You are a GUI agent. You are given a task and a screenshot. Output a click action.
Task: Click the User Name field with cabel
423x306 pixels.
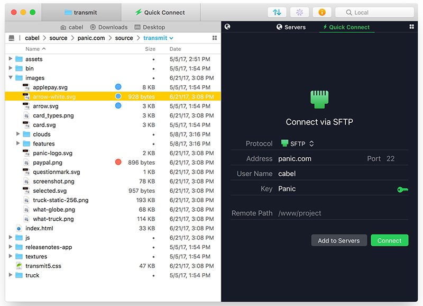(343, 174)
